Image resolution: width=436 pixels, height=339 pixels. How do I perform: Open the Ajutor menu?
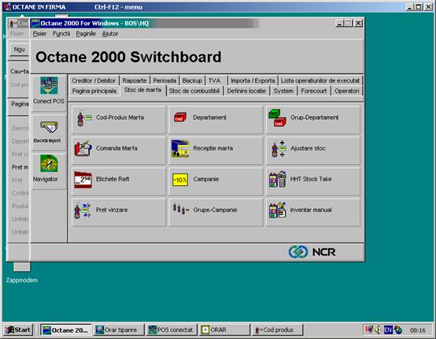[110, 34]
